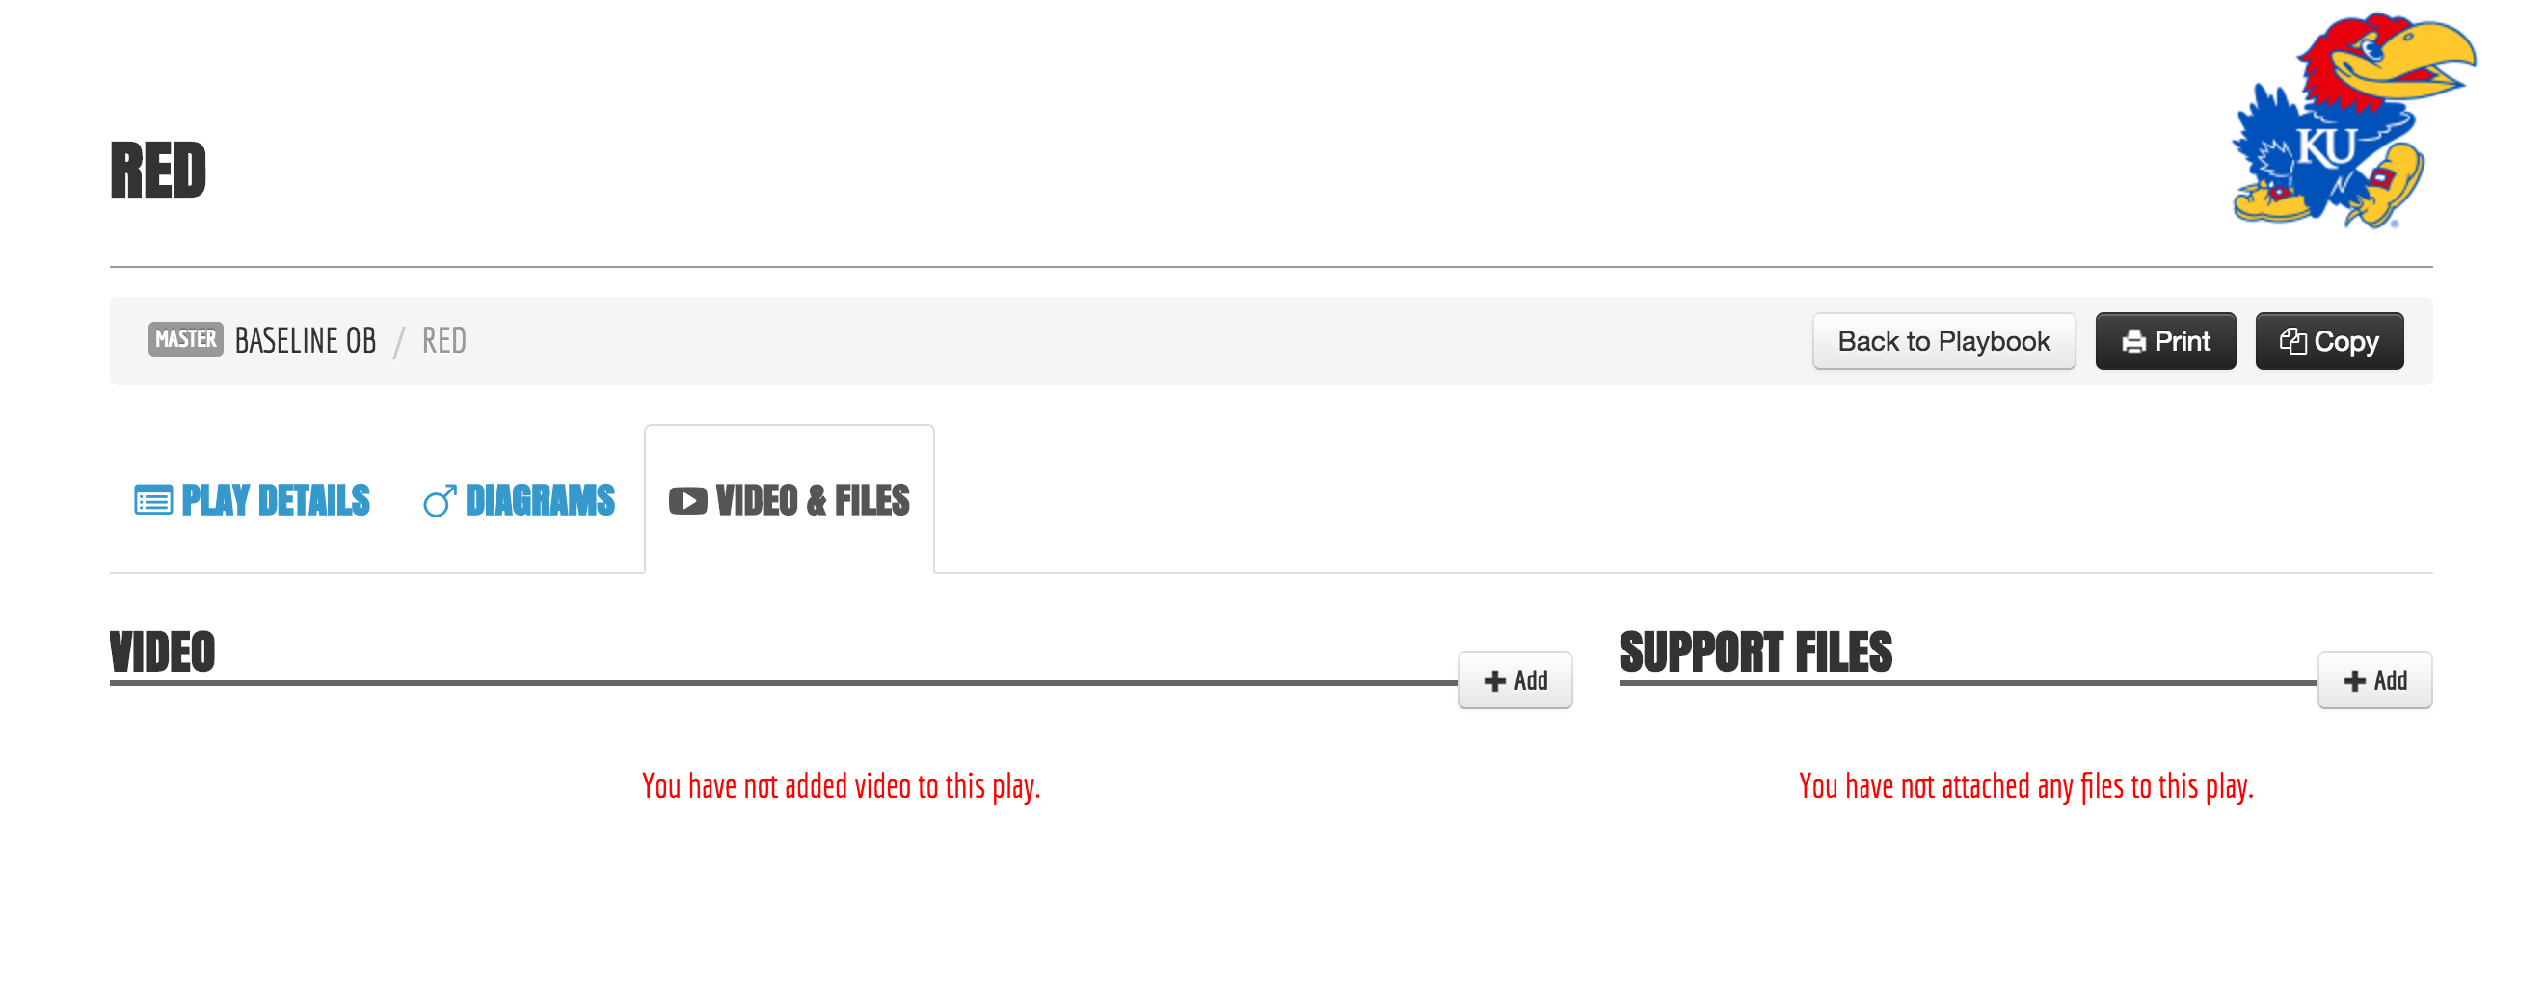This screenshot has width=2545, height=981.
Task: Open the Diagrams tab
Action: coord(540,501)
